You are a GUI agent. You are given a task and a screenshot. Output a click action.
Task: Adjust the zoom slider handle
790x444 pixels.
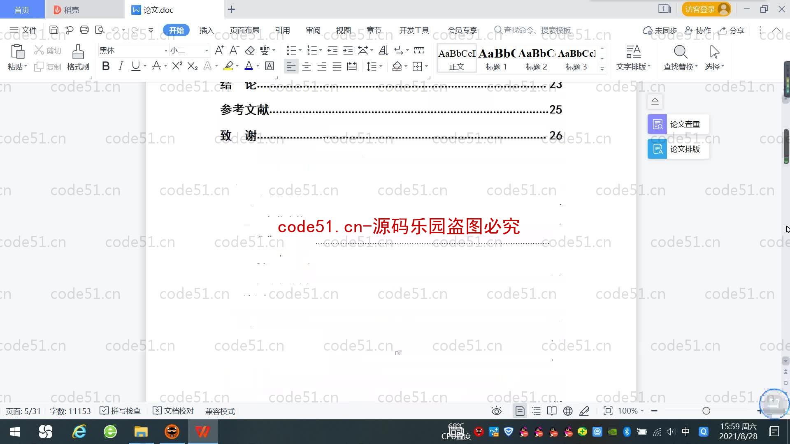point(706,411)
